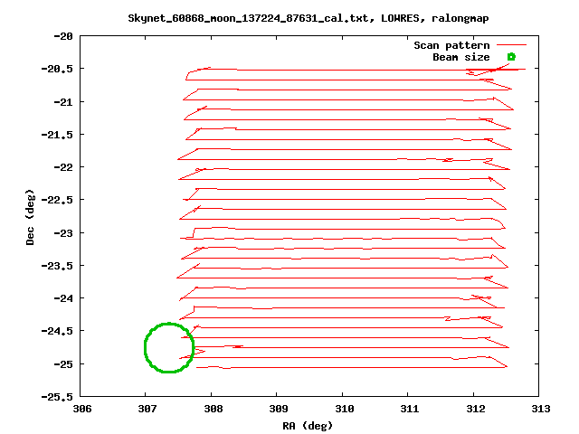This screenshot has width=579, height=434.
Task: Click the x-axis tick label 309
Action: pyautogui.click(x=279, y=409)
